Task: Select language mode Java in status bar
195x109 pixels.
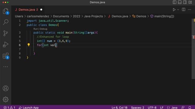Action: 174,107
